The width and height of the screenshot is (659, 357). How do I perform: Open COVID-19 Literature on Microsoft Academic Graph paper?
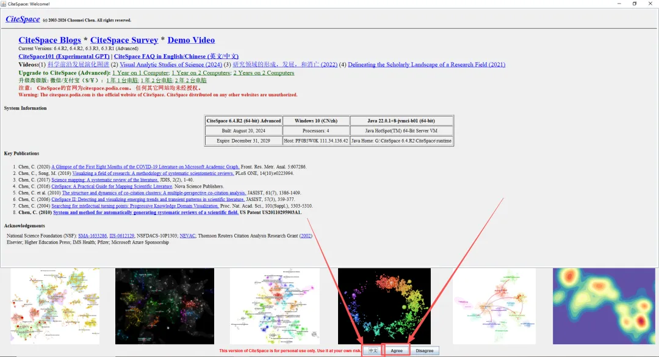[145, 166]
